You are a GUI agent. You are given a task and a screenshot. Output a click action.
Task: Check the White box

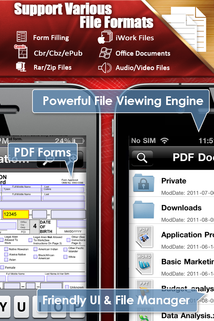65,257
